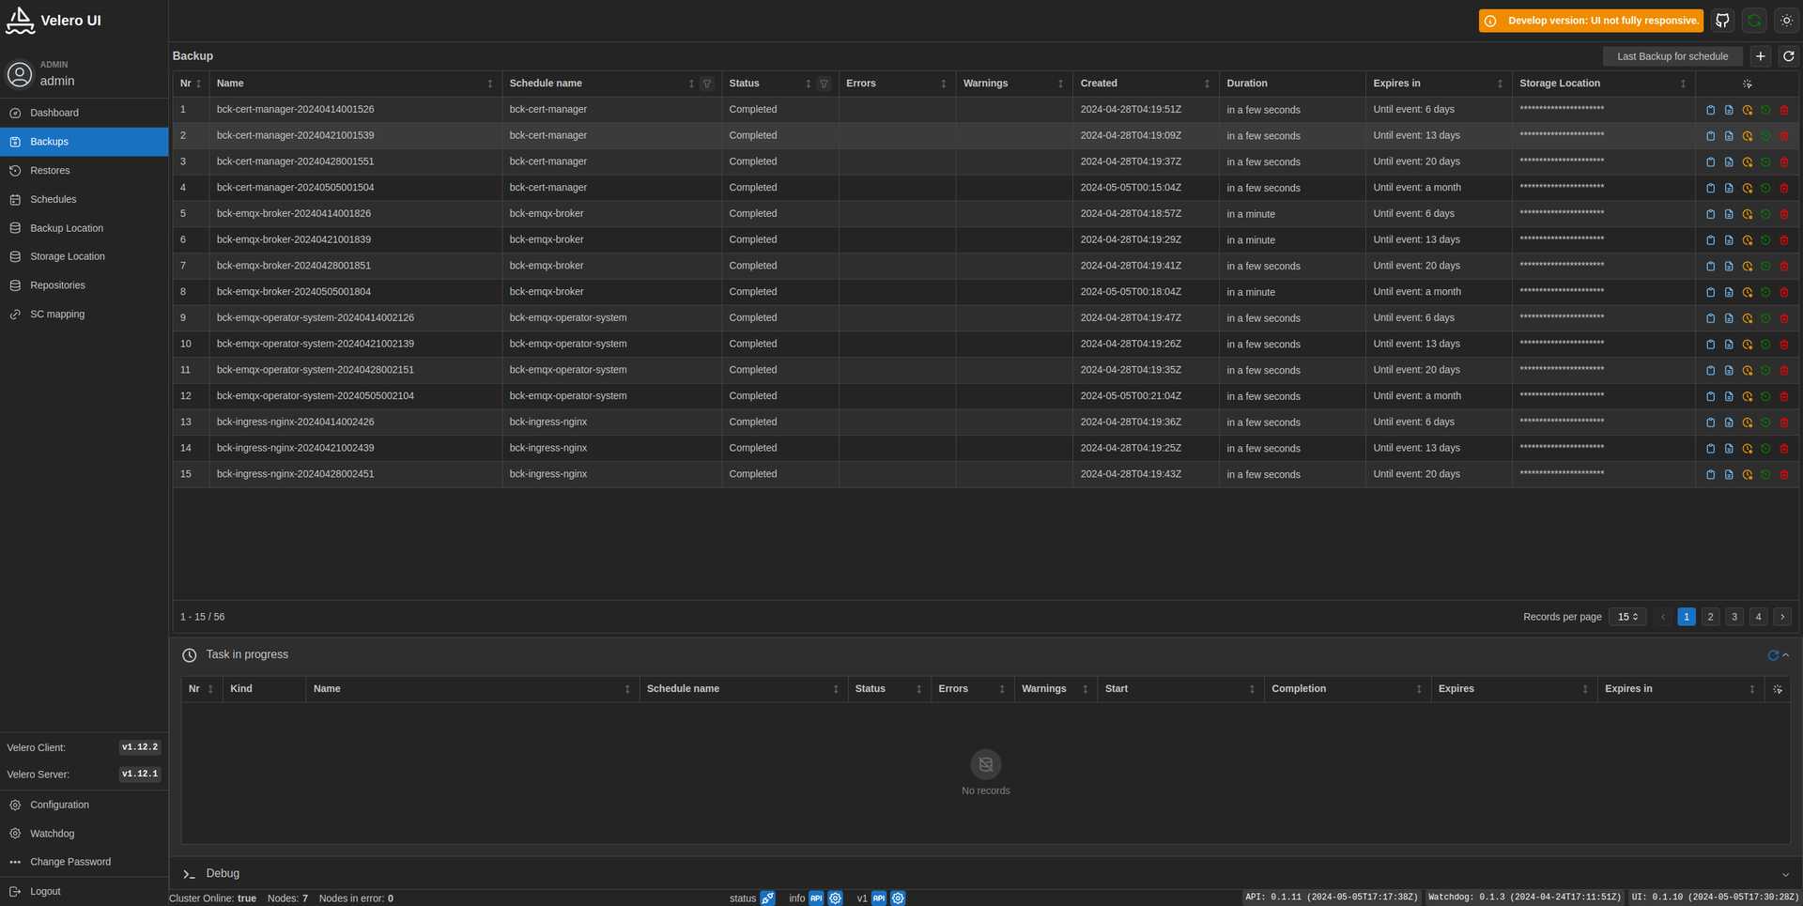Toggle Last Backup for schedule filter

[1672, 56]
